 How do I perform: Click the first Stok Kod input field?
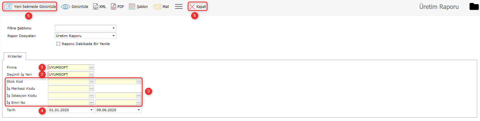click(x=68, y=81)
